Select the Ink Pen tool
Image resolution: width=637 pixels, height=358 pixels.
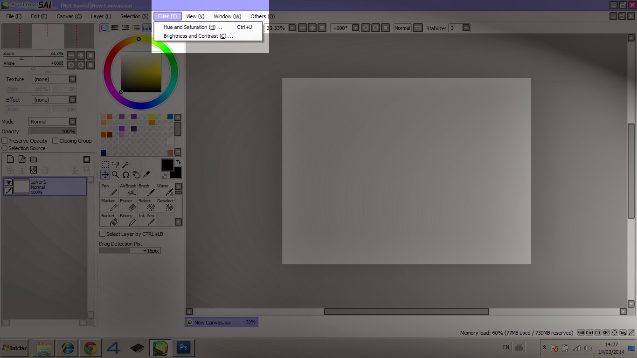[146, 219]
